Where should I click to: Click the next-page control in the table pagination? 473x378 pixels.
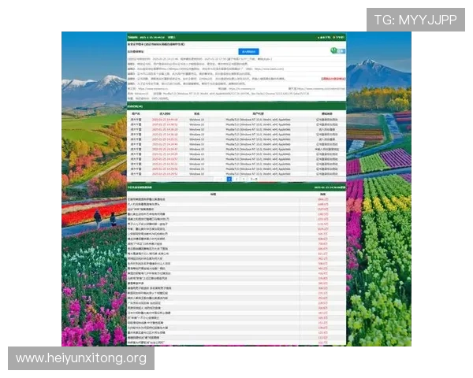pyautogui.click(x=254, y=179)
